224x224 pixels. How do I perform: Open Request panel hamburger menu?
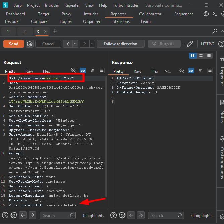(x=102, y=70)
